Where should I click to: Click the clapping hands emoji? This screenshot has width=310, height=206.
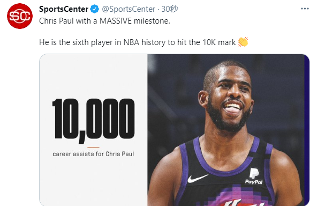[x=243, y=42]
